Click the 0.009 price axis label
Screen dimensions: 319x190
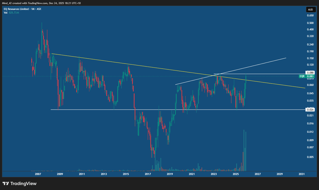click(x=310, y=140)
